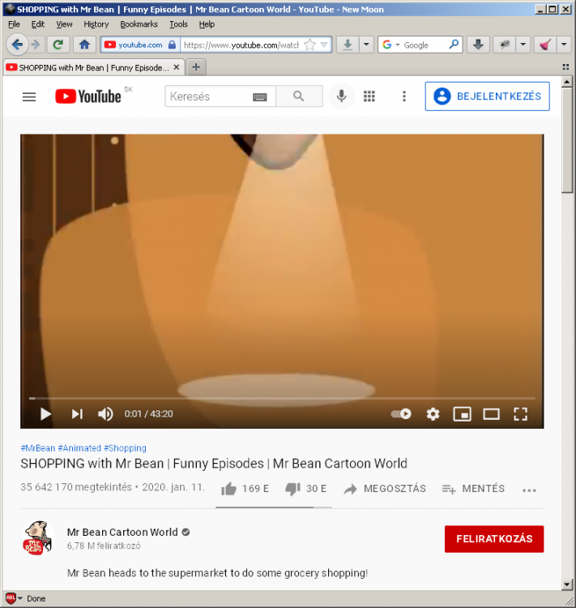Click the BEJELENTKEZÉS sign-in button
This screenshot has width=576, height=608.
coord(487,96)
